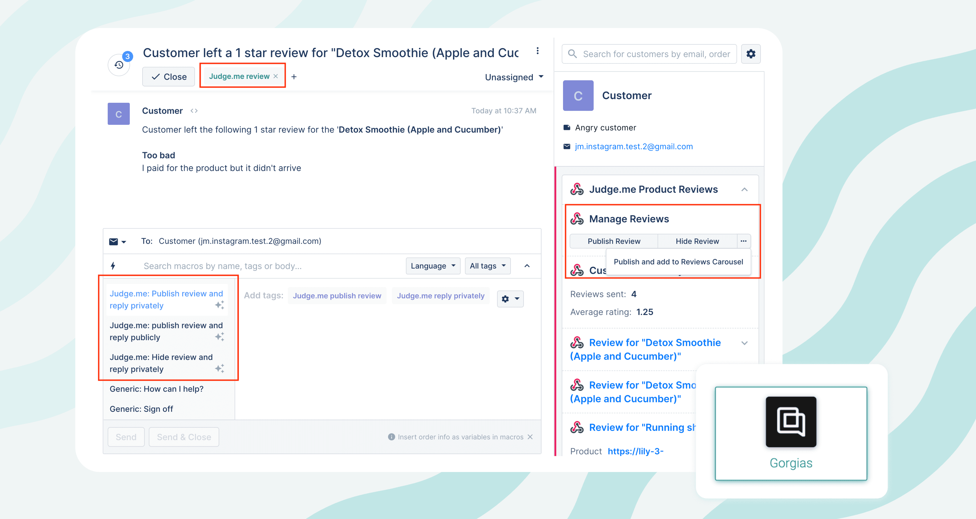The width and height of the screenshot is (976, 519).
Task: Click the lightning bolt macros icon
Action: tap(113, 266)
